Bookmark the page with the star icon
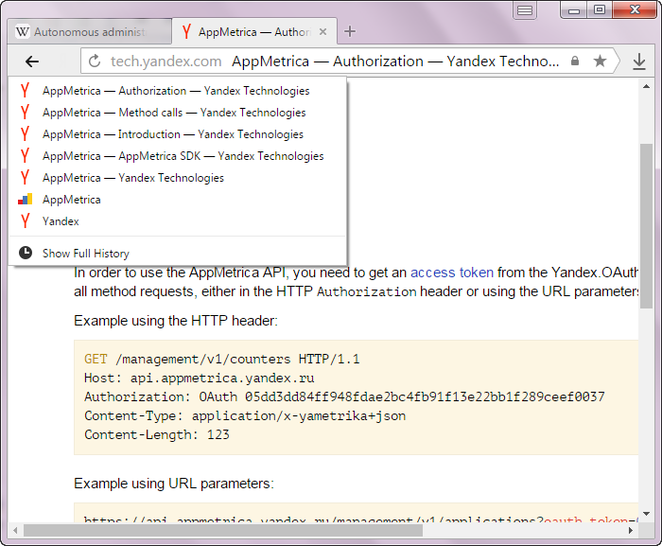662x546 pixels. click(600, 62)
